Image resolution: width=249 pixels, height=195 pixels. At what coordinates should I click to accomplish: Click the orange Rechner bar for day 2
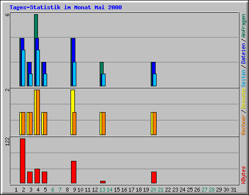(23, 123)
